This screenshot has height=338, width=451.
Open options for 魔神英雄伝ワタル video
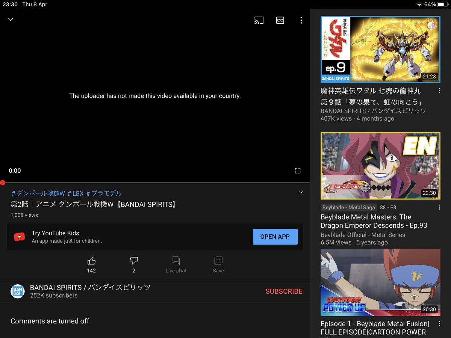(439, 91)
